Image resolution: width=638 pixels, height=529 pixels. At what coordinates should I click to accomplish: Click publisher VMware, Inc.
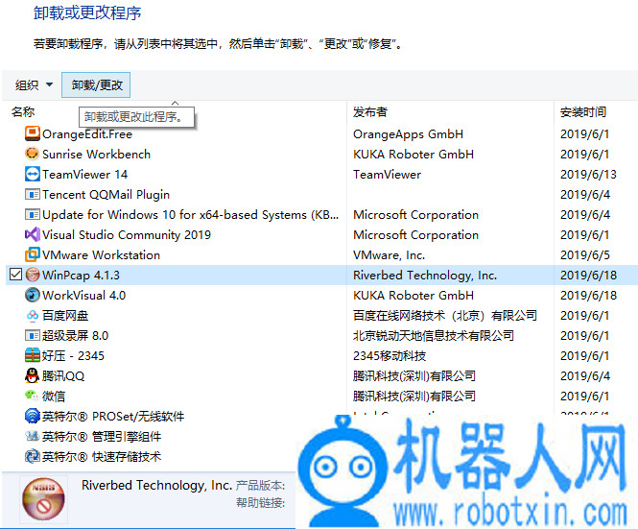click(x=389, y=255)
